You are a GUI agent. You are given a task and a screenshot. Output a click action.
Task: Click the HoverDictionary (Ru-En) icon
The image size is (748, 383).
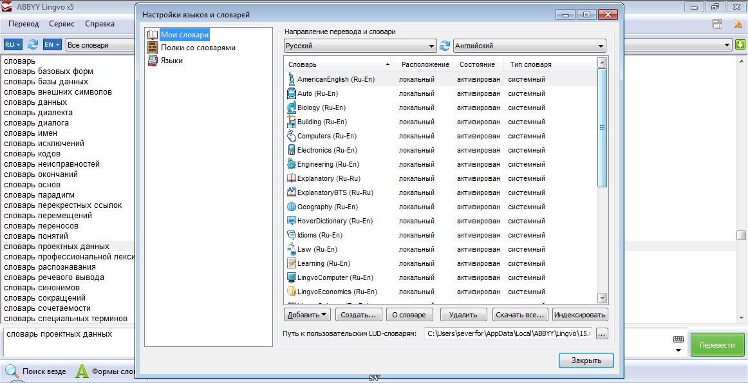[x=292, y=221]
